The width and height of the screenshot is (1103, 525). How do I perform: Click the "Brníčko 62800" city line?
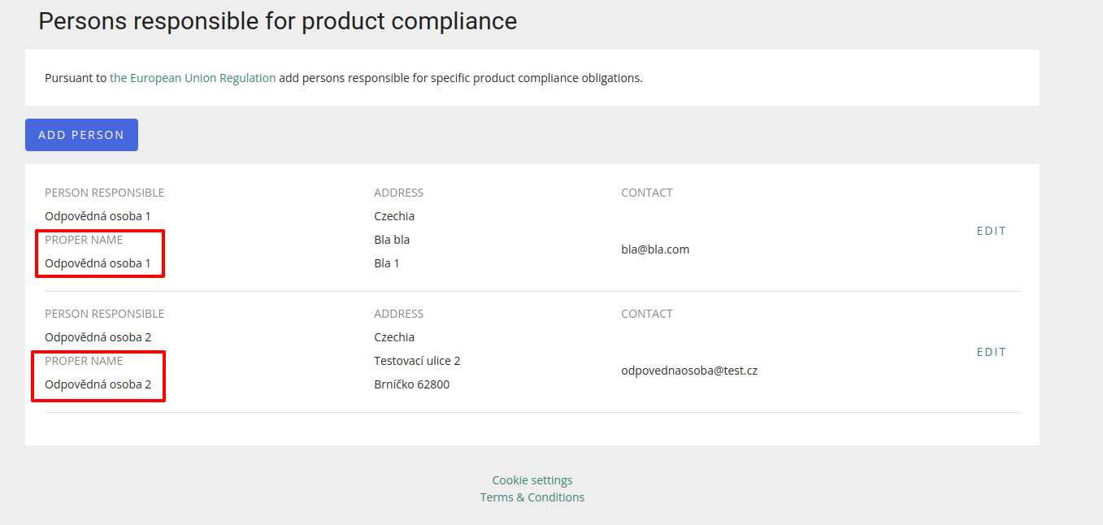pyautogui.click(x=411, y=384)
